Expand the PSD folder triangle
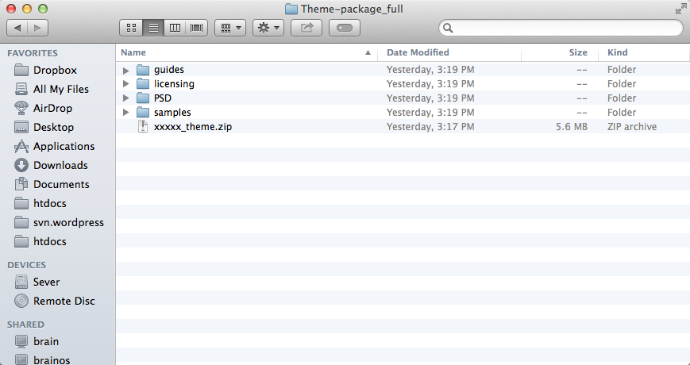 [x=126, y=98]
